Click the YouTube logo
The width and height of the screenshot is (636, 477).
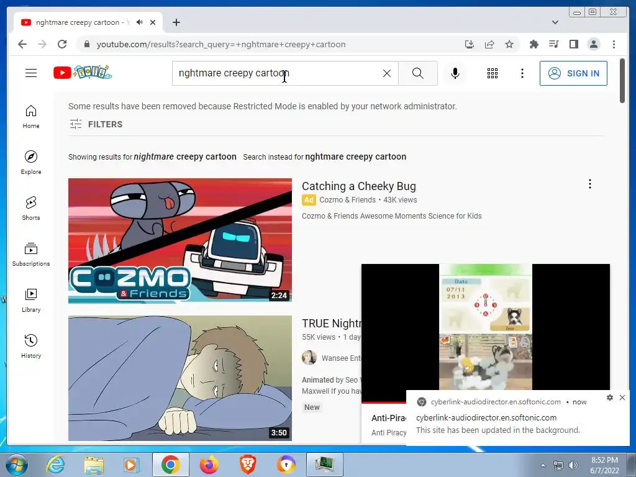click(x=83, y=73)
